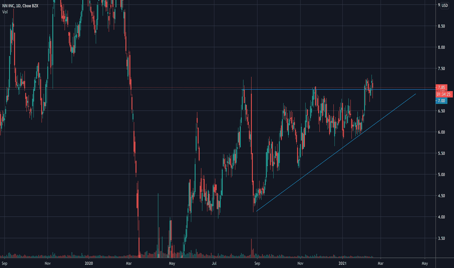Click the rightmost Sep time label
Screen dimensions: 454x268
click(x=257, y=263)
